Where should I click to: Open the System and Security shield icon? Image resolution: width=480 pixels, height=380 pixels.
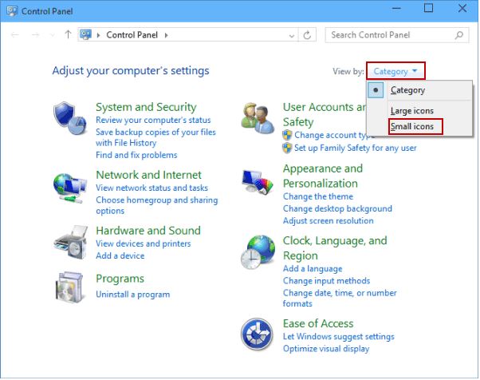point(70,118)
